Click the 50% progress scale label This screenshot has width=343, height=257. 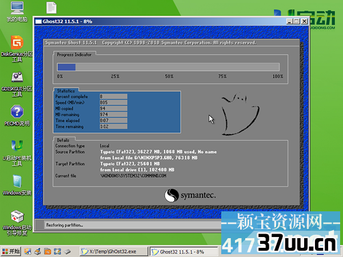(x=169, y=77)
